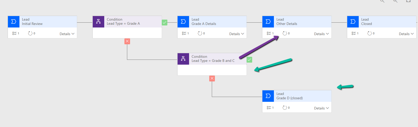Click red X below Grade B and C condition
This screenshot has width=418, height=127.
coord(212,78)
